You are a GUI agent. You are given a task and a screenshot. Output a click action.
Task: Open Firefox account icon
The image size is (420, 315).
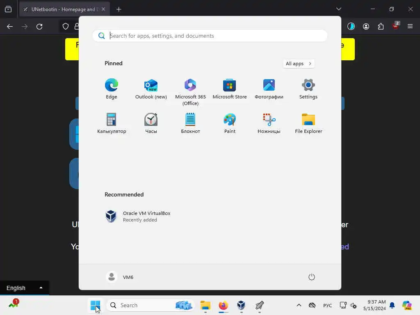[x=366, y=26]
